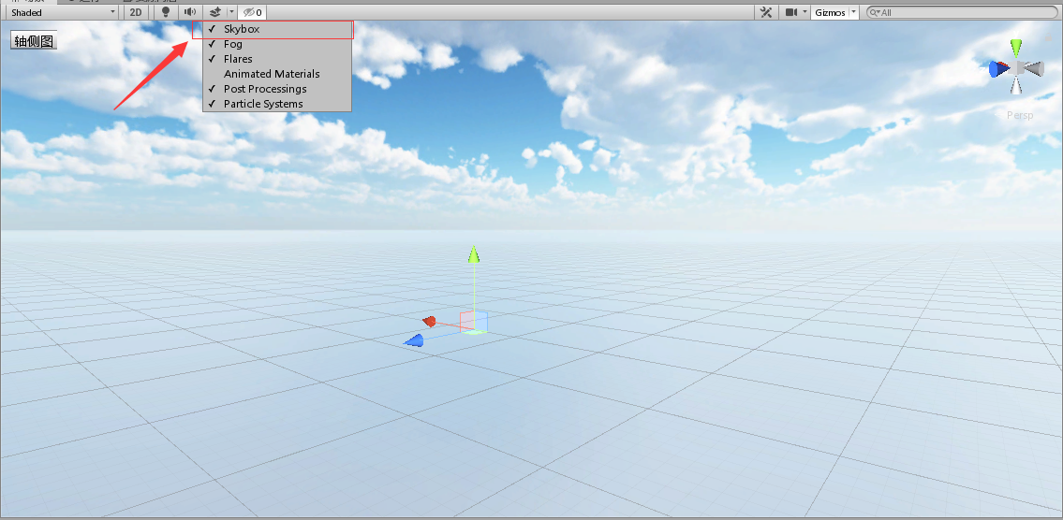
Task: Toggle the orientation gizmo lock icon
Action: (x=1050, y=38)
